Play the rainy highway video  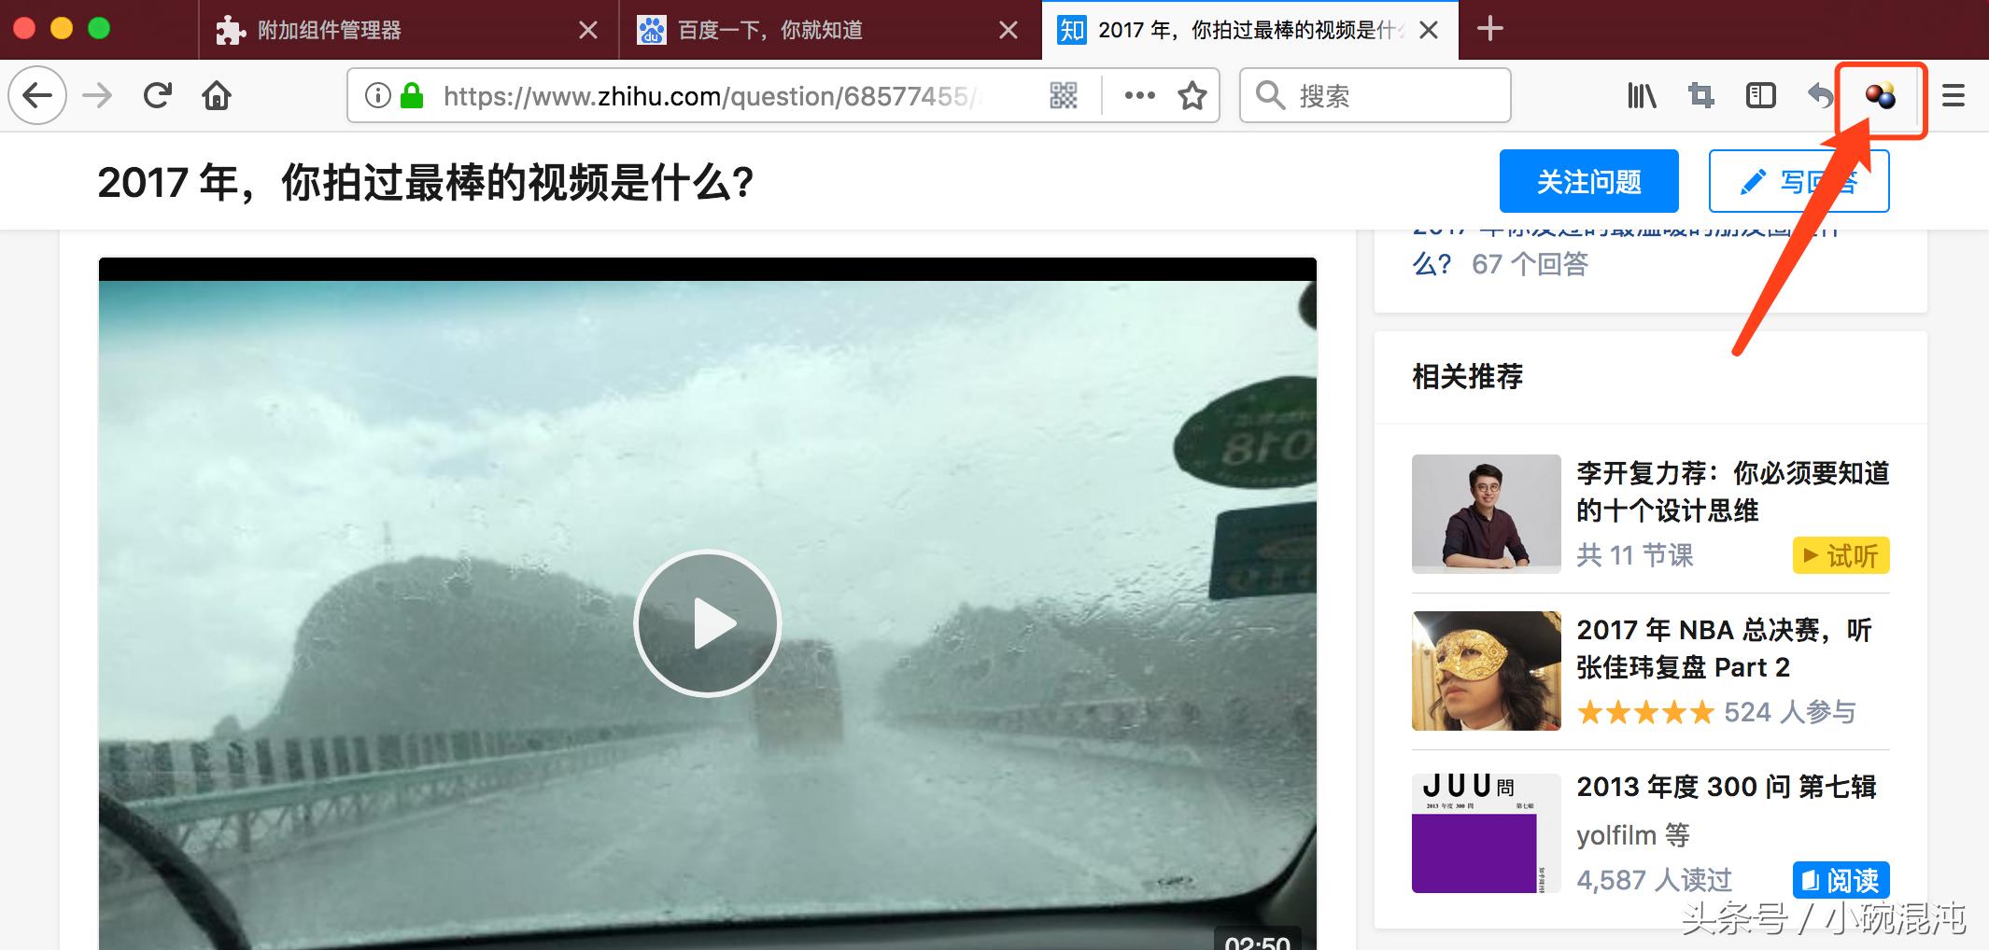(x=708, y=623)
